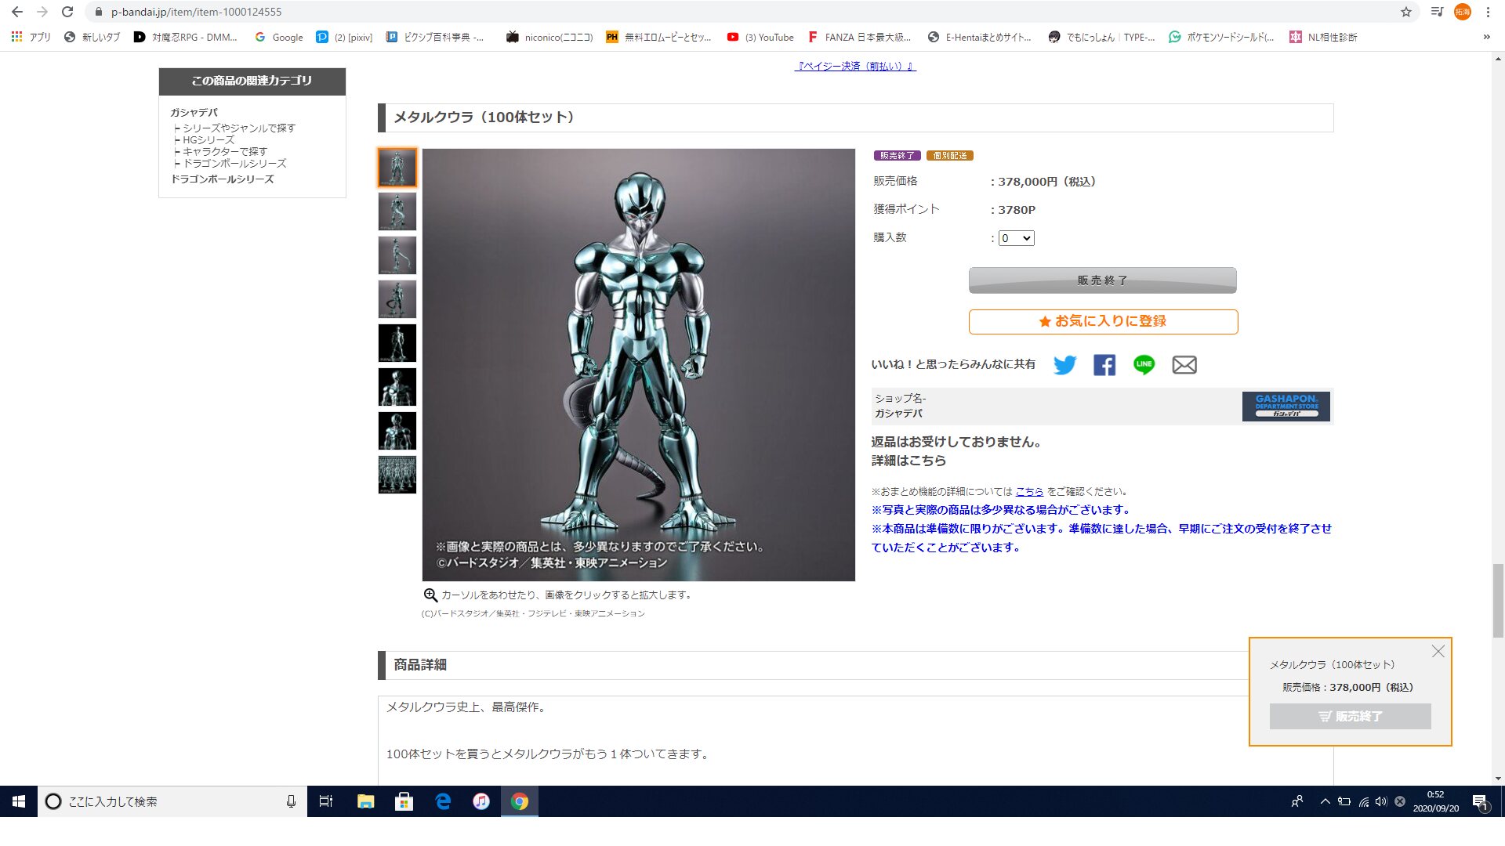
Task: Click the email share envelope icon
Action: click(x=1184, y=365)
